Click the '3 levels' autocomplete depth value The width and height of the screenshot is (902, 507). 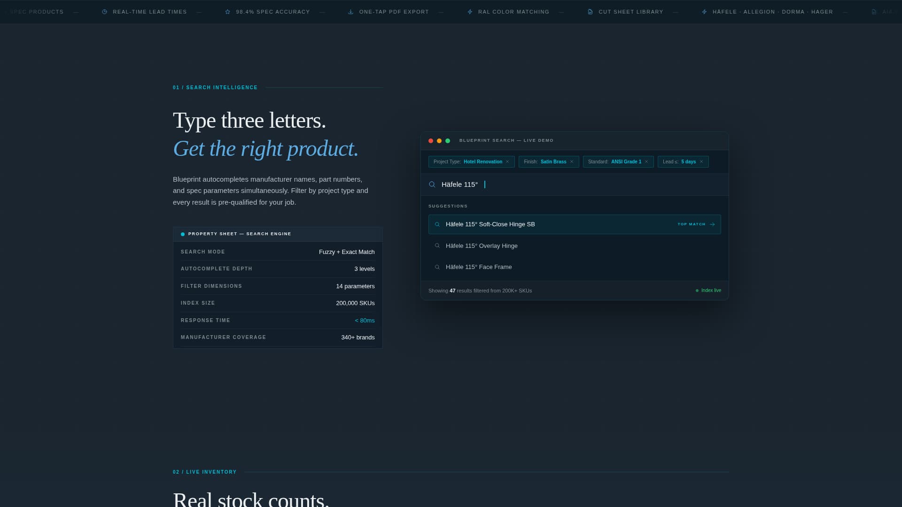(365, 269)
